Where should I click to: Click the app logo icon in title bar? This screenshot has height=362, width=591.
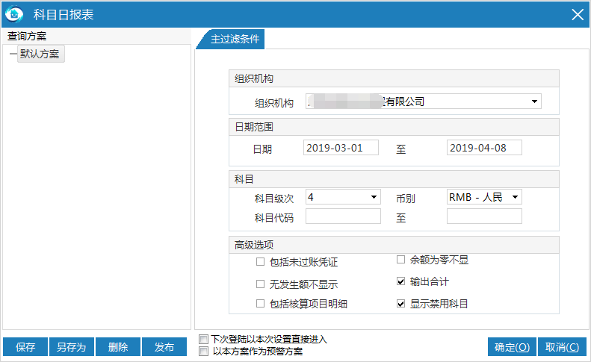pyautogui.click(x=14, y=14)
